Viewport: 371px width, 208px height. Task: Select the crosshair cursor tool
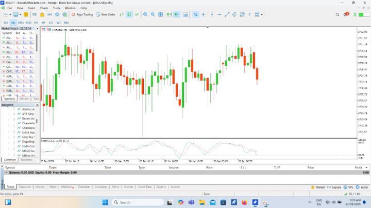[204, 14]
